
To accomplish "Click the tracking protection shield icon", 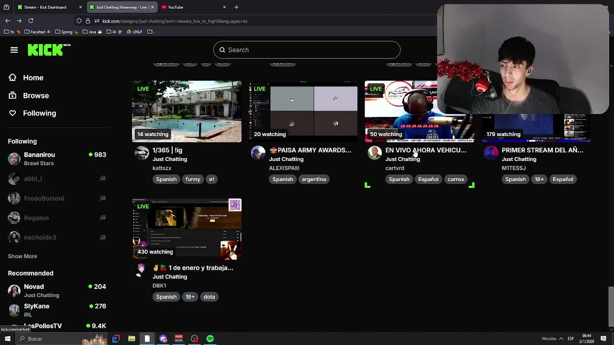I will pyautogui.click(x=79, y=21).
